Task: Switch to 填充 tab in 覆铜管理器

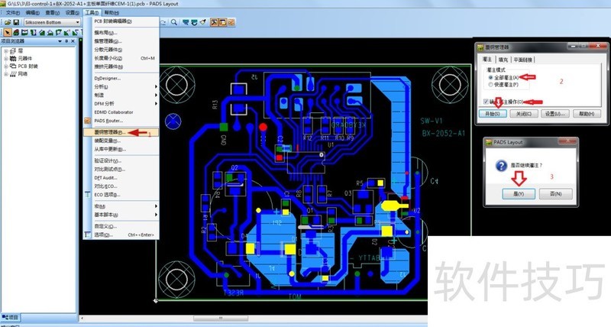Action: tap(503, 60)
